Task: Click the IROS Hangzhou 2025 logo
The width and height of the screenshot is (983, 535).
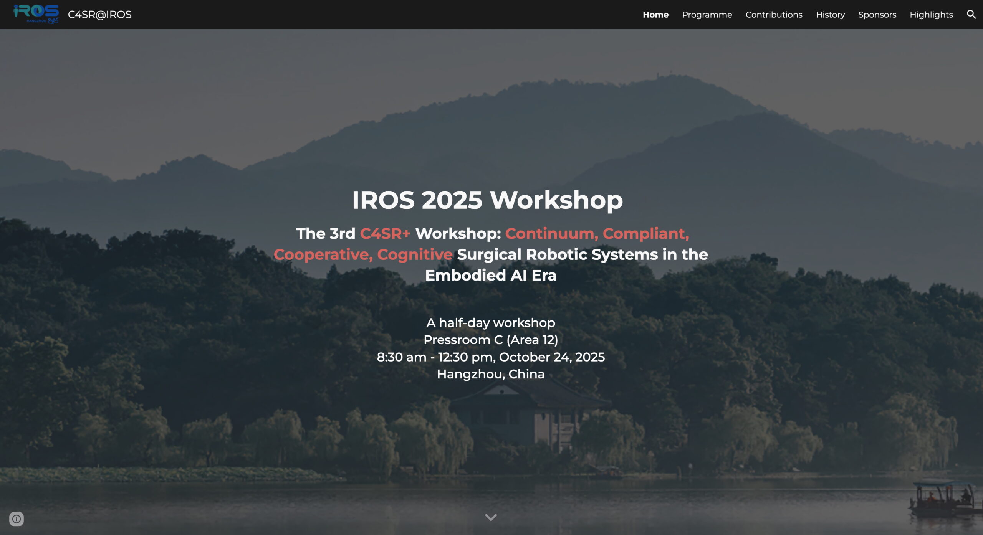Action: tap(36, 14)
